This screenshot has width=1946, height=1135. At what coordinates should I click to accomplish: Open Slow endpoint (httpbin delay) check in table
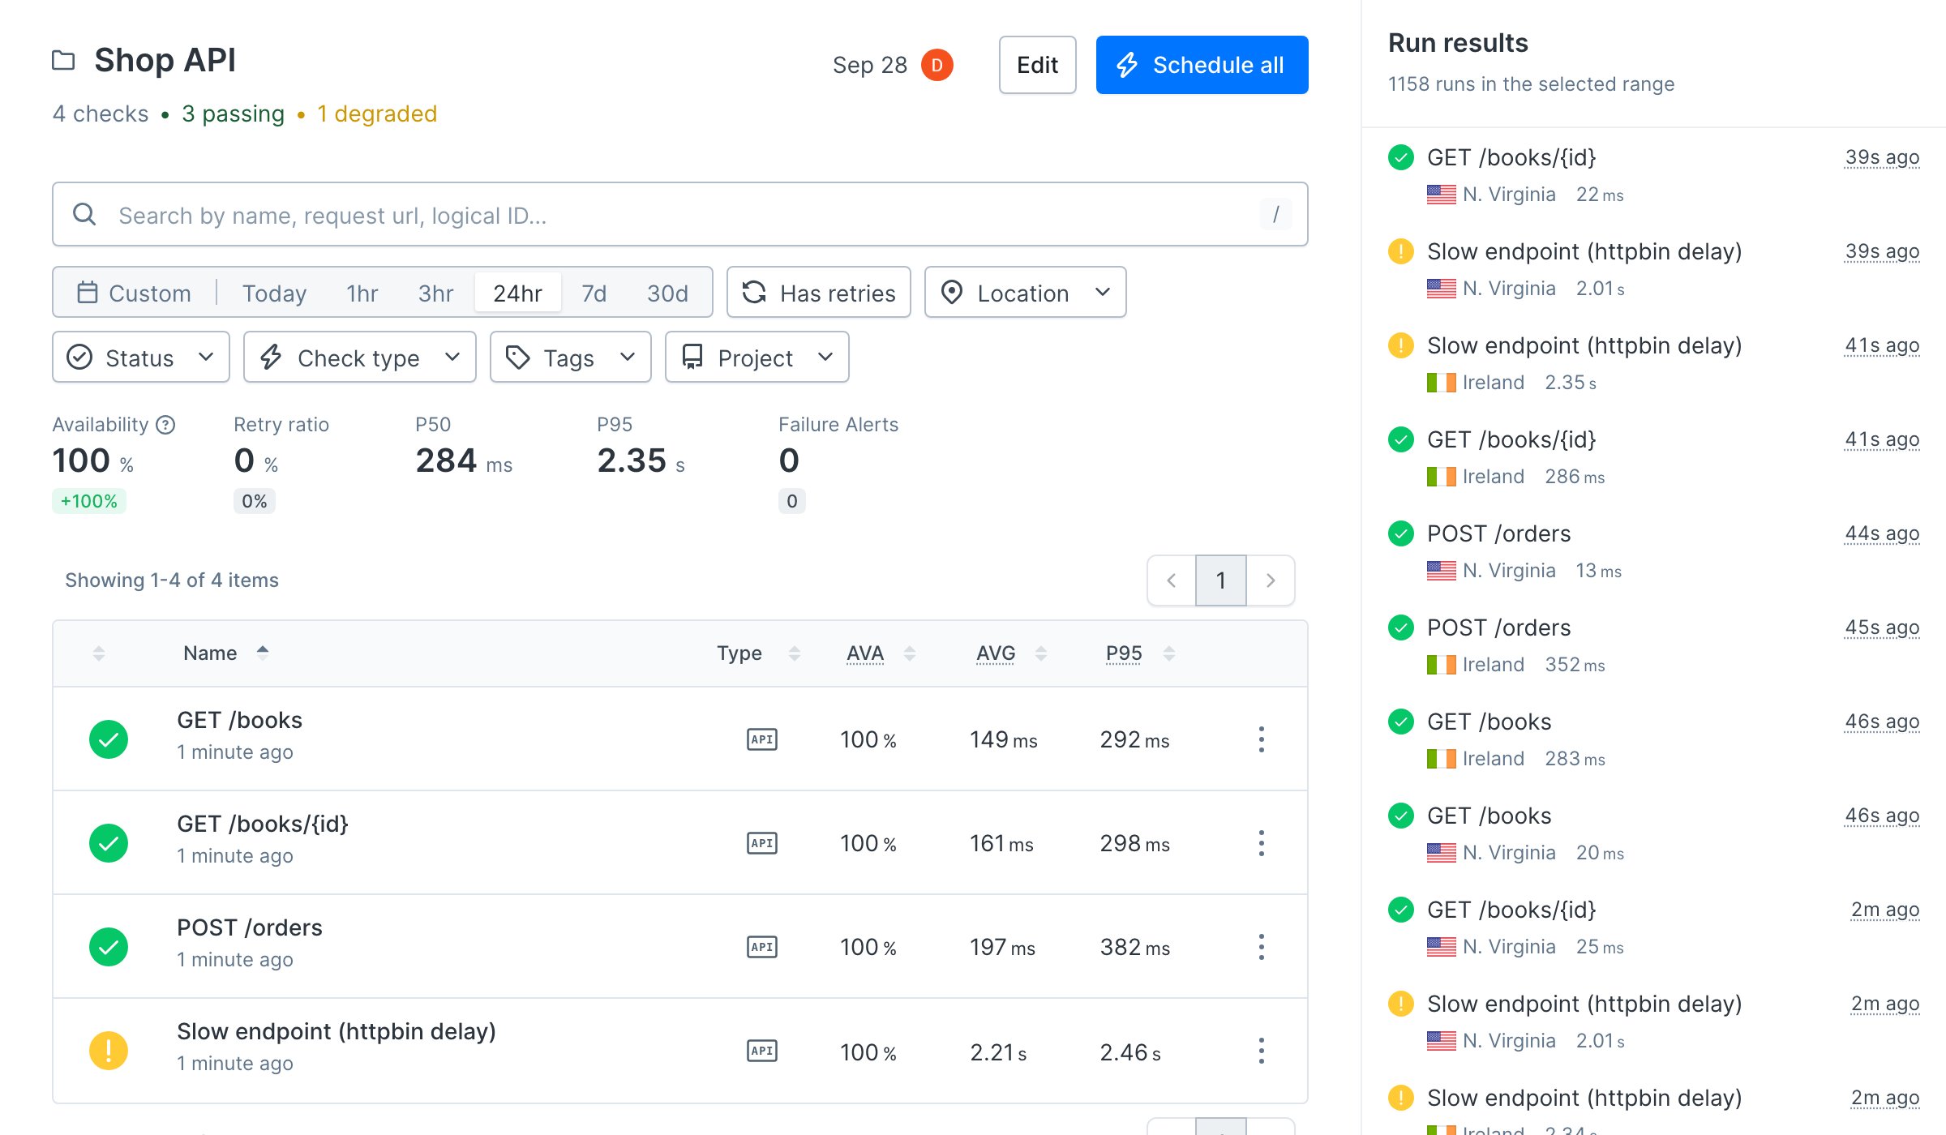[x=336, y=1031]
